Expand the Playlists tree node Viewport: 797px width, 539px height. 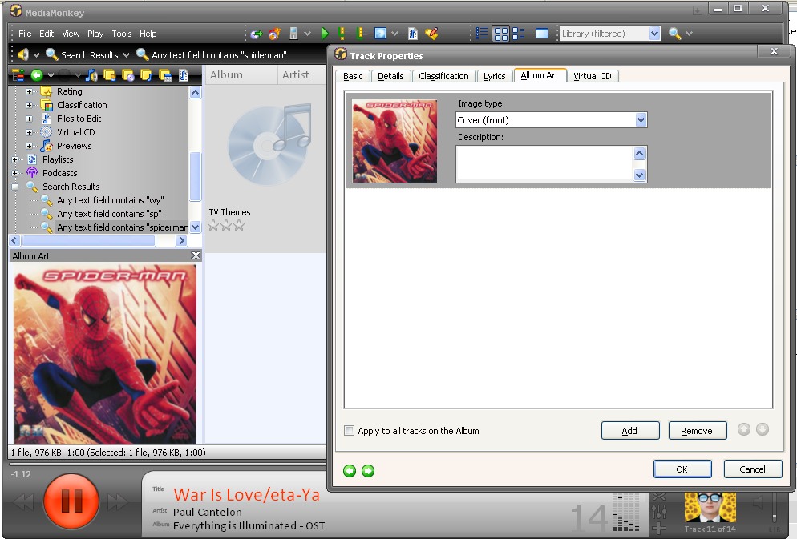click(x=15, y=159)
